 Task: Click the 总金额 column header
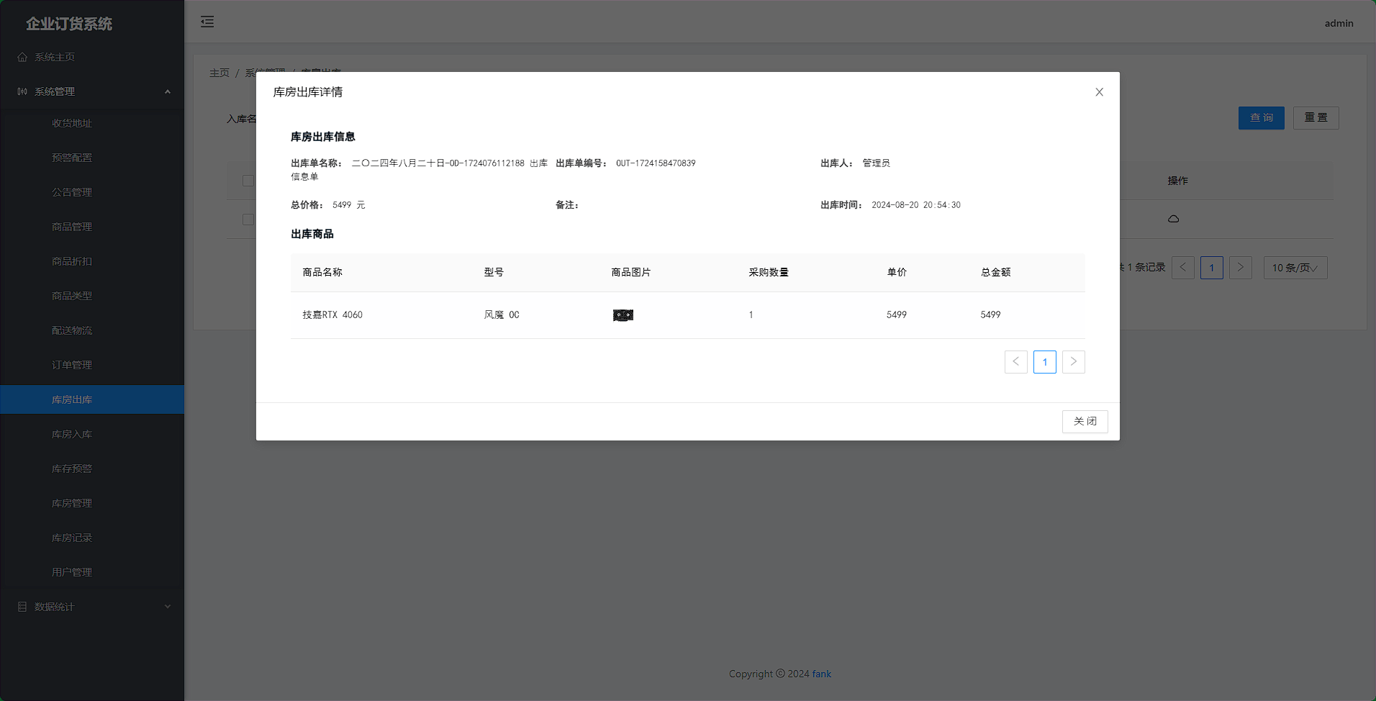point(996,272)
